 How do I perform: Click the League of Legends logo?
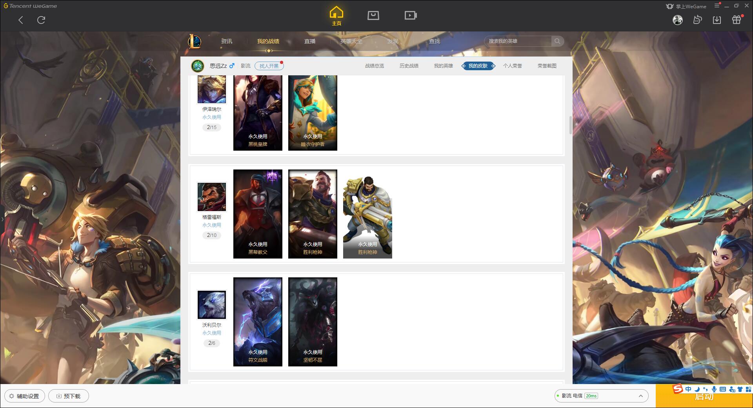[195, 41]
